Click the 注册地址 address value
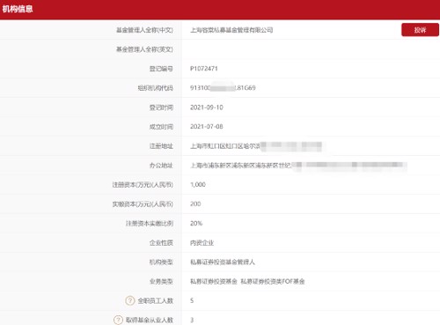 [x=256, y=146]
